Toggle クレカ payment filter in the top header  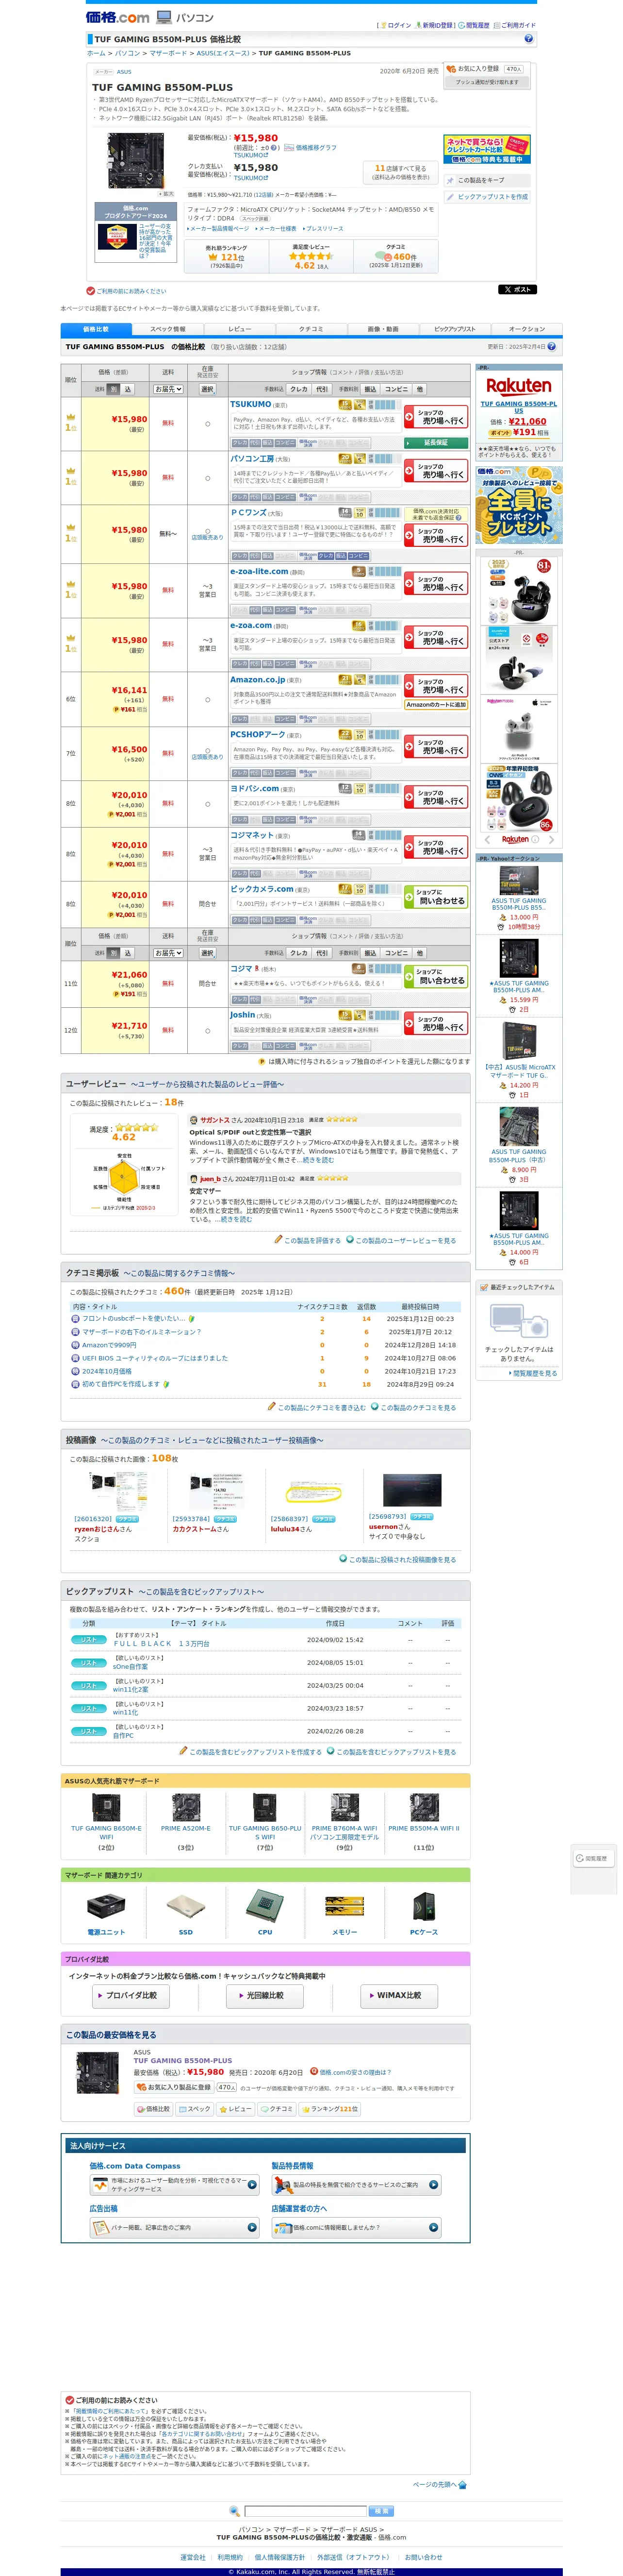298,389
